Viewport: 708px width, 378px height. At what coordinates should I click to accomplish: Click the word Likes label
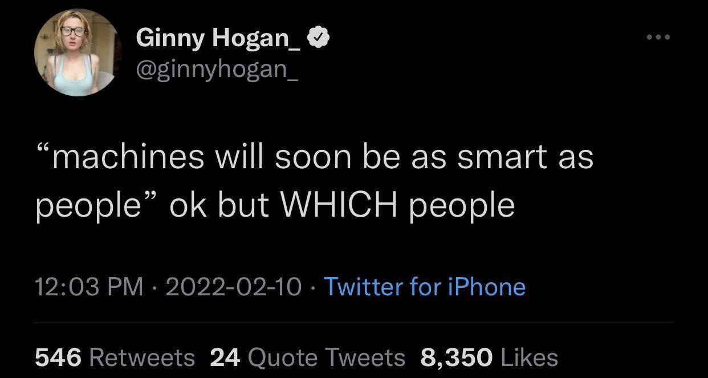pyautogui.click(x=529, y=357)
